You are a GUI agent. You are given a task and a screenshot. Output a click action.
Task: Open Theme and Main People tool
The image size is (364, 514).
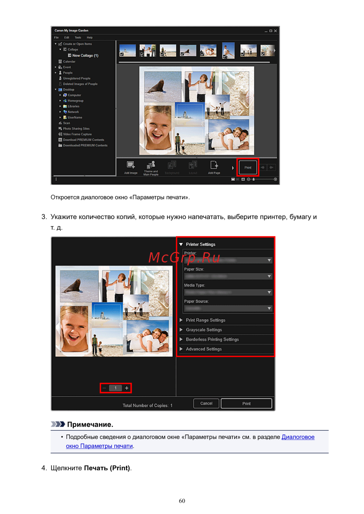151,166
